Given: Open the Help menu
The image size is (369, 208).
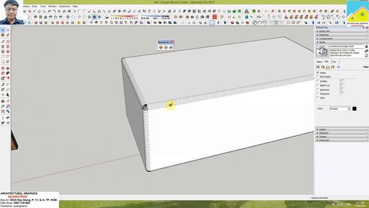Looking at the screenshot, I should (75, 6).
